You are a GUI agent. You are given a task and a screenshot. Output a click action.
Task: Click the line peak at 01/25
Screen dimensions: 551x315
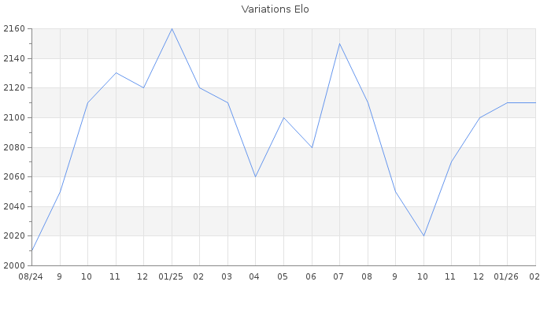pyautogui.click(x=172, y=29)
